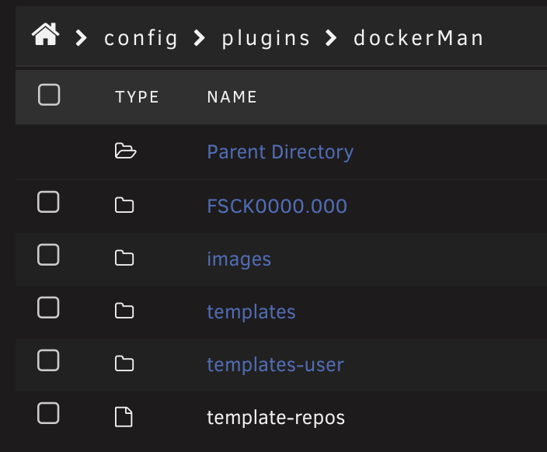Click the folder icon beside templates-user

coord(124,363)
